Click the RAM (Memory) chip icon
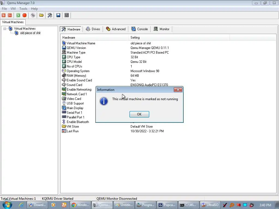 [64, 76]
